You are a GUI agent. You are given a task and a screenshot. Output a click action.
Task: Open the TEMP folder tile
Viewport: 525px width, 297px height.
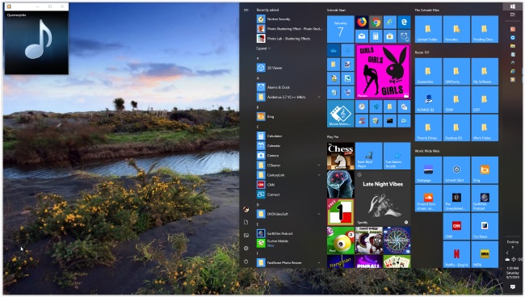tap(456, 99)
